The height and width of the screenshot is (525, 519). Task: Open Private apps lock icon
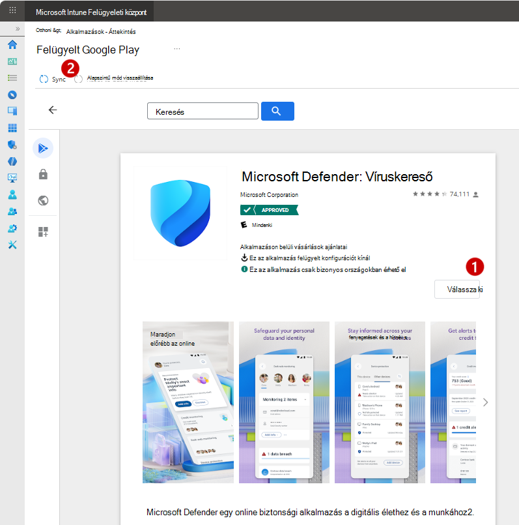[43, 174]
